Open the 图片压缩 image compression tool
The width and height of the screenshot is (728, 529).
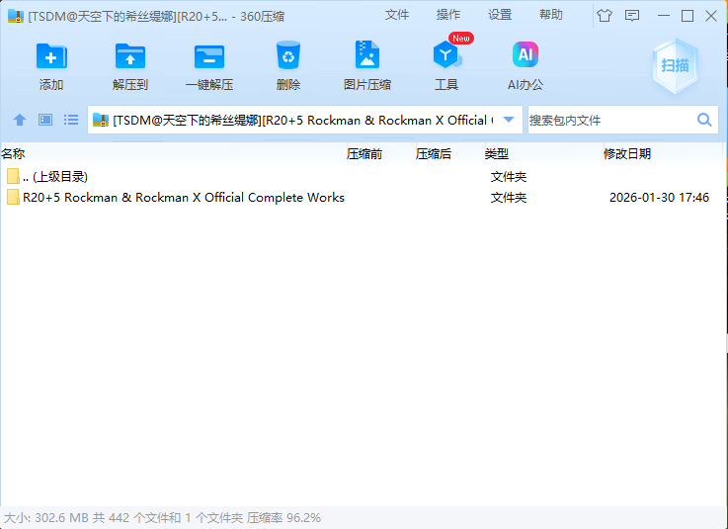366,54
